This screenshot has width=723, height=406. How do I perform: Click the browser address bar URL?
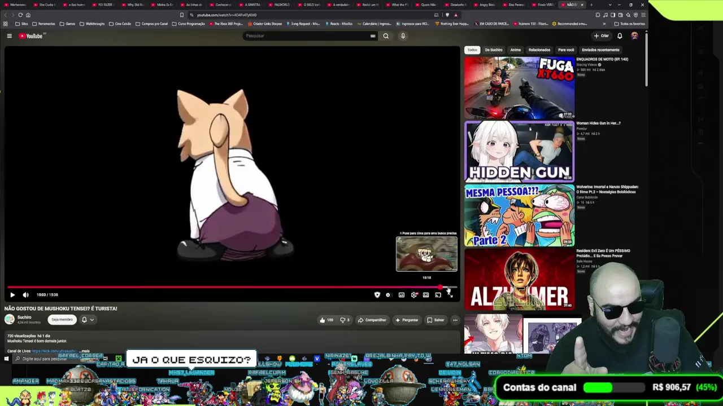227,15
